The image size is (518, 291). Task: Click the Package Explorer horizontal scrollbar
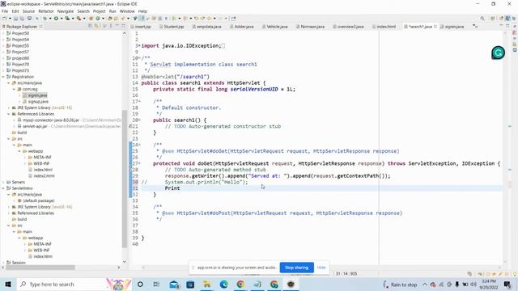40,268
